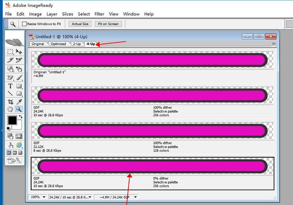This screenshot has height=205, width=293.
Task: Toggle image map visibility
Action: (10, 136)
